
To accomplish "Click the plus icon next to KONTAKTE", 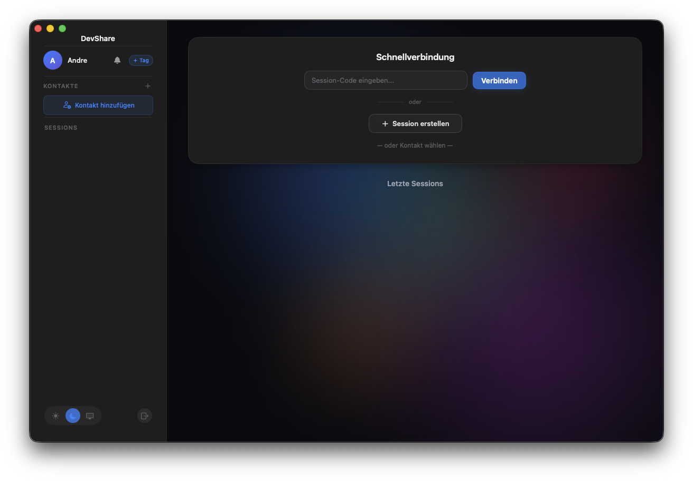I will coord(148,85).
